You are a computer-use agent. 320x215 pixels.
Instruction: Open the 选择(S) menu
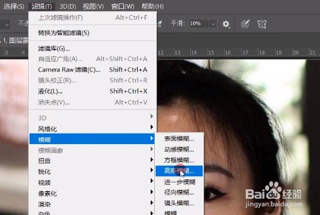click(14, 6)
